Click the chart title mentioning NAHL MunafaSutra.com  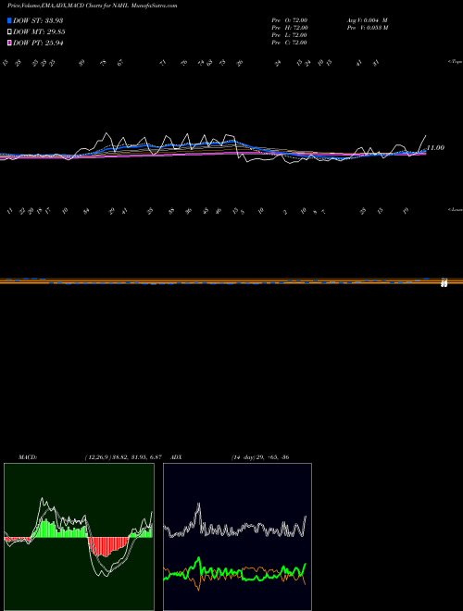point(92,6)
